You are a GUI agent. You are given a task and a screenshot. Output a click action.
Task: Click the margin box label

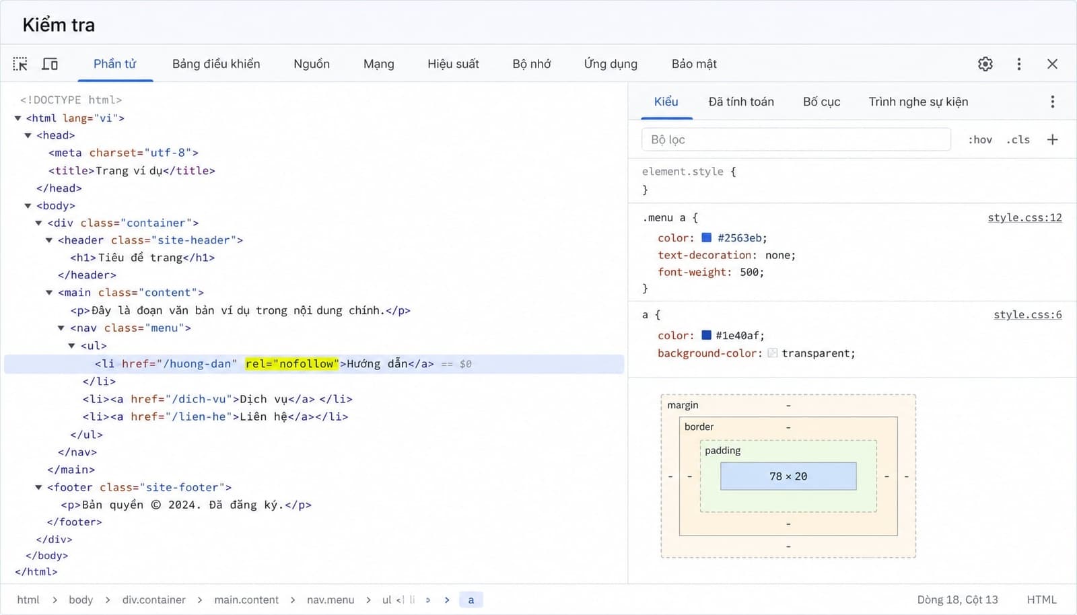click(x=683, y=405)
